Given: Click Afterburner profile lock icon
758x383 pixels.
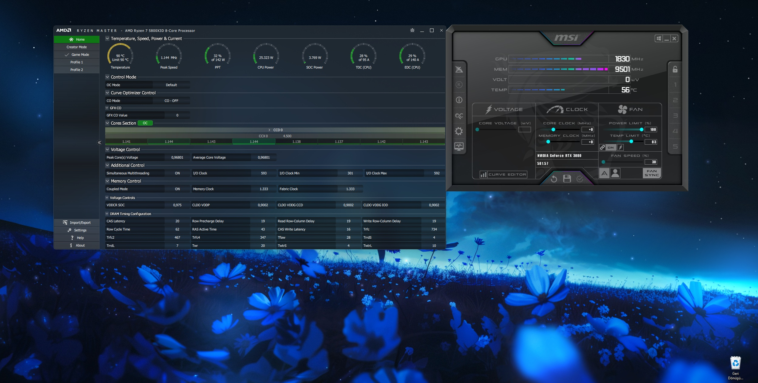Looking at the screenshot, I should coord(675,69).
